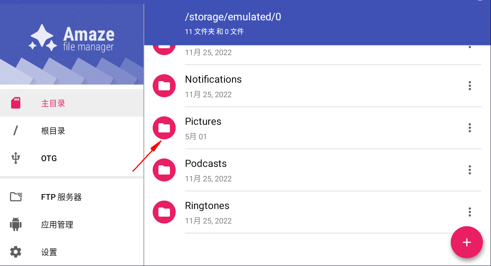The width and height of the screenshot is (491, 266).
Task: Open the Podcasts folder by name
Action: coord(206,164)
